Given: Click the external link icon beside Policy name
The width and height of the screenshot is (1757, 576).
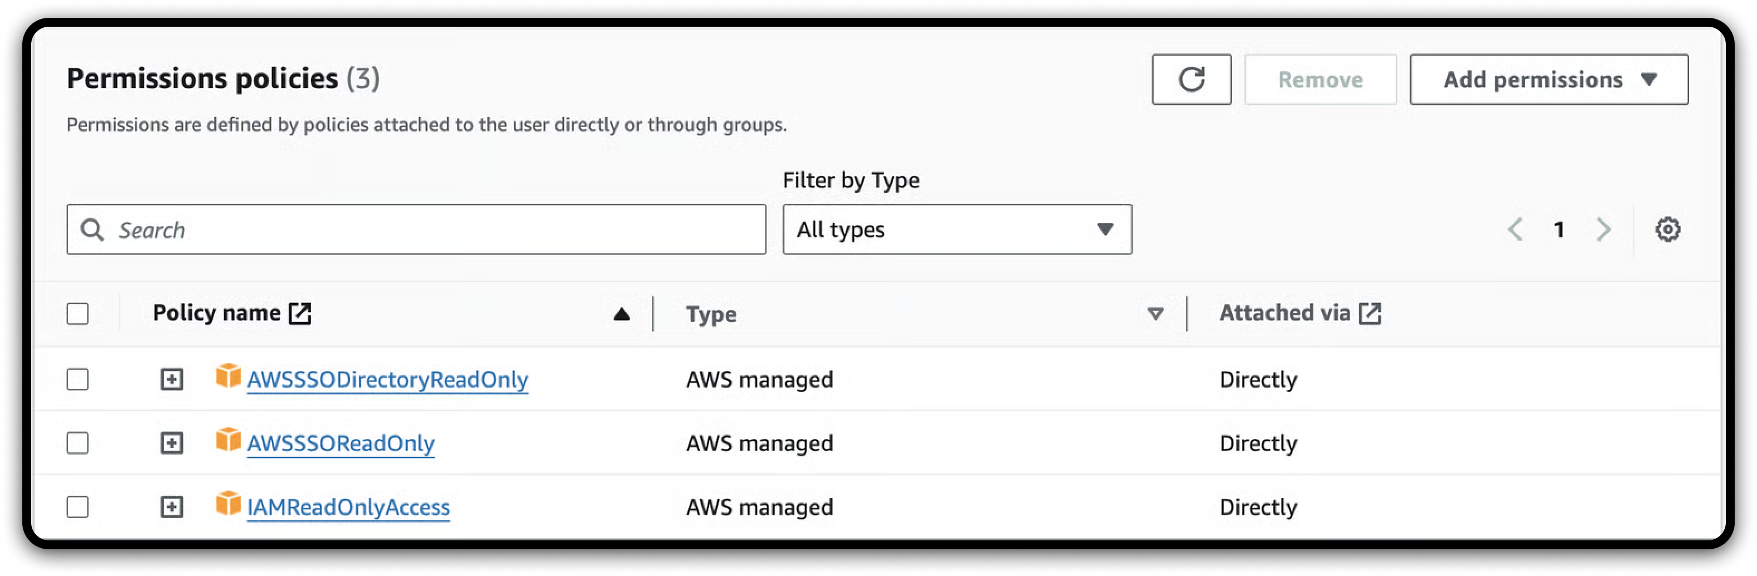Looking at the screenshot, I should pos(300,314).
